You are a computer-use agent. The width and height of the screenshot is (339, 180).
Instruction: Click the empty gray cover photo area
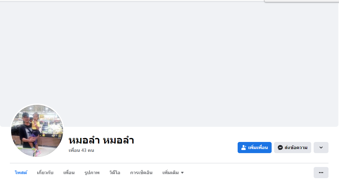click(169, 62)
